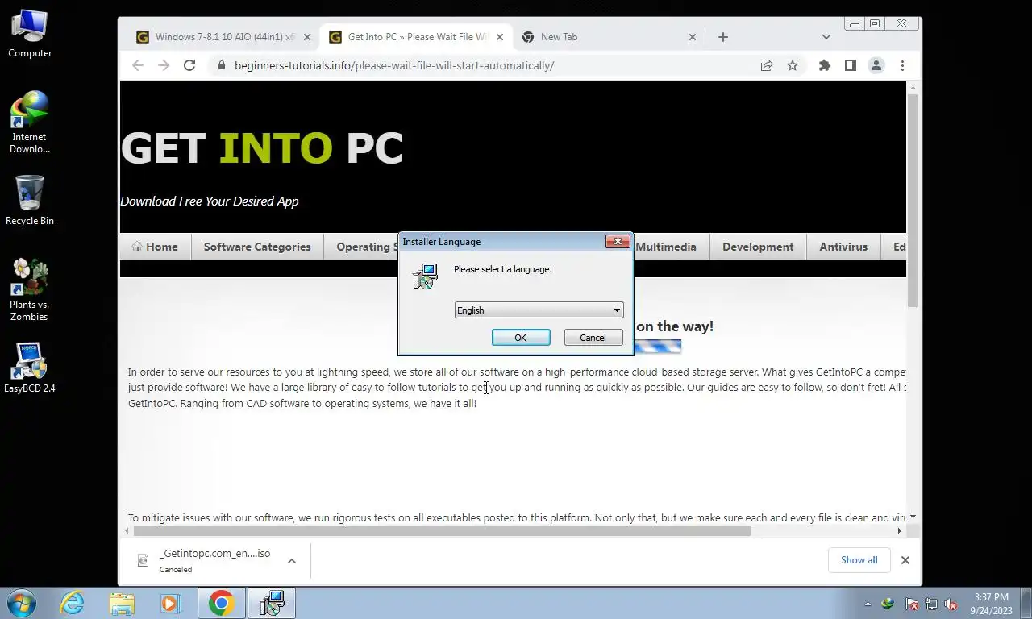Click the taskbar clock showing 3:37 PM

[991, 604]
